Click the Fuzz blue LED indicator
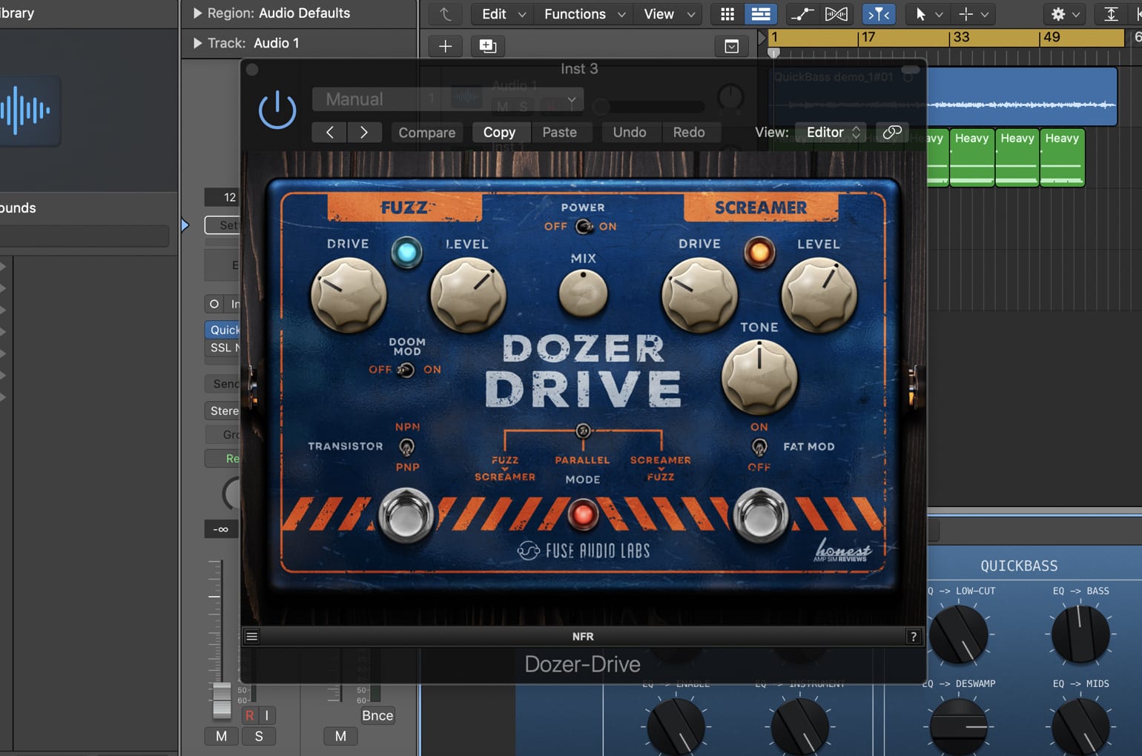The width and height of the screenshot is (1142, 756). tap(406, 253)
